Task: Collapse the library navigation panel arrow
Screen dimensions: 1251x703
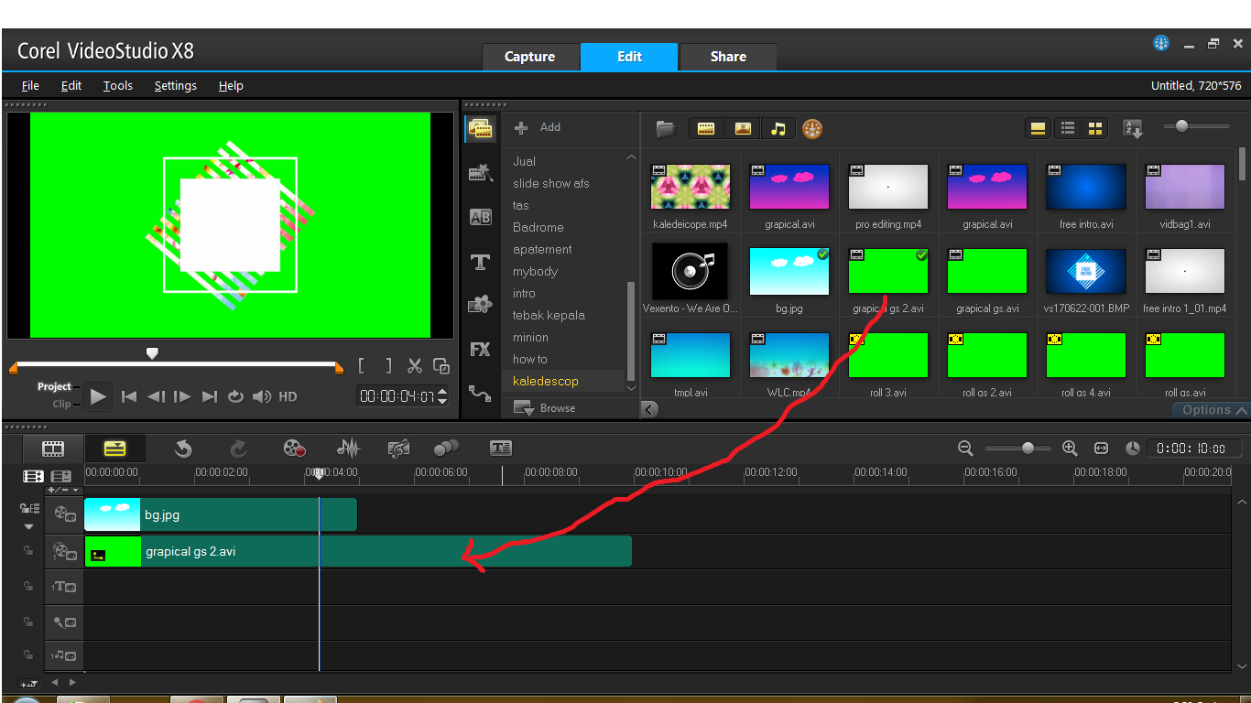Action: point(649,409)
